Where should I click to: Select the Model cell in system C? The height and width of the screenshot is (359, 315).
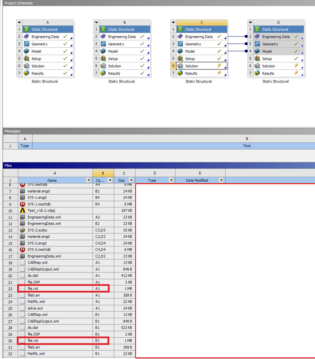pyautogui.click(x=202, y=51)
